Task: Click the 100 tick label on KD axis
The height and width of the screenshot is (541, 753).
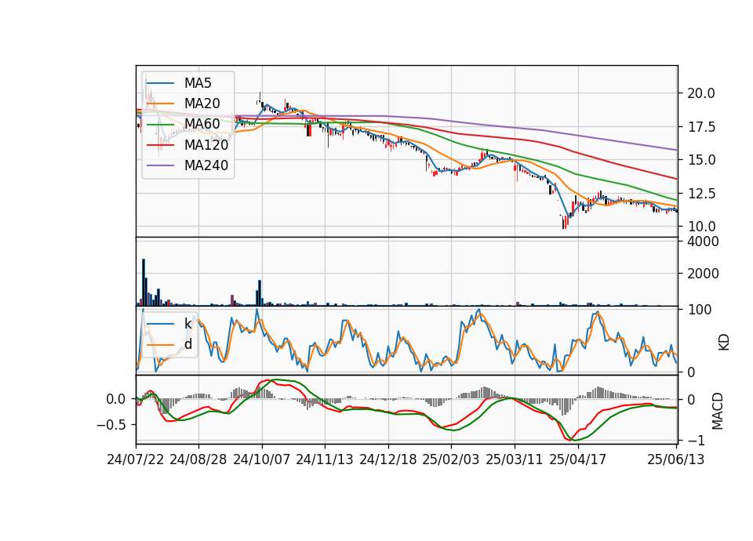Action: pos(699,310)
